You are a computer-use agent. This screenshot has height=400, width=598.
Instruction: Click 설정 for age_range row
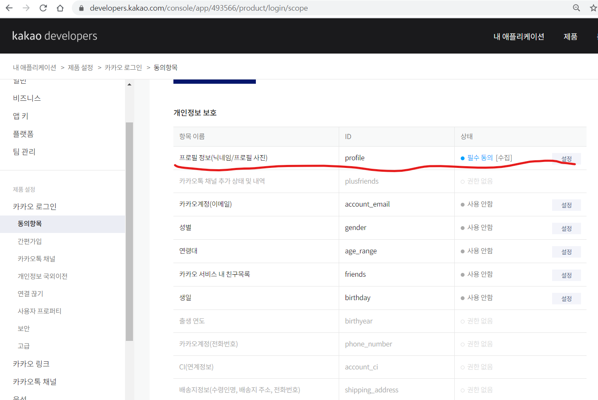coord(567,252)
